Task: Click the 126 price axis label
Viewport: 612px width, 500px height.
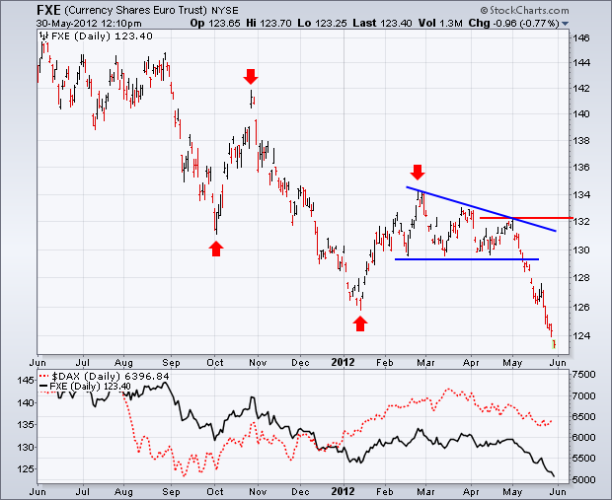Action: tap(581, 308)
